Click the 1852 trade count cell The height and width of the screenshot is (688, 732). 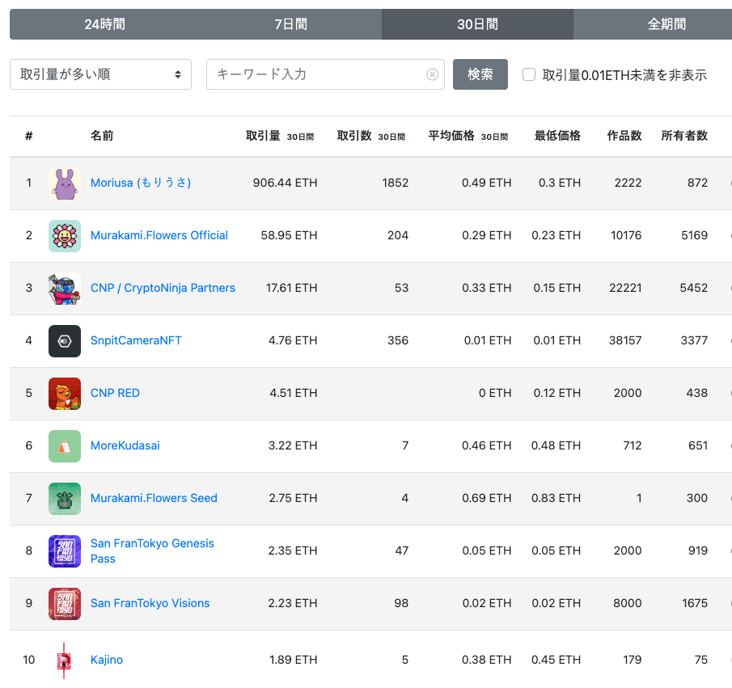click(x=395, y=183)
